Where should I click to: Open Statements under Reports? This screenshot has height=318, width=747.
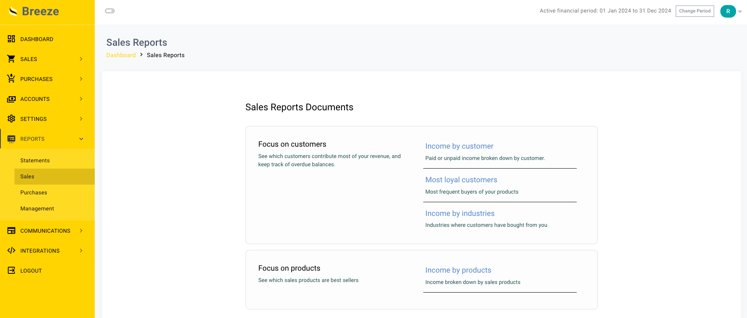pos(35,160)
